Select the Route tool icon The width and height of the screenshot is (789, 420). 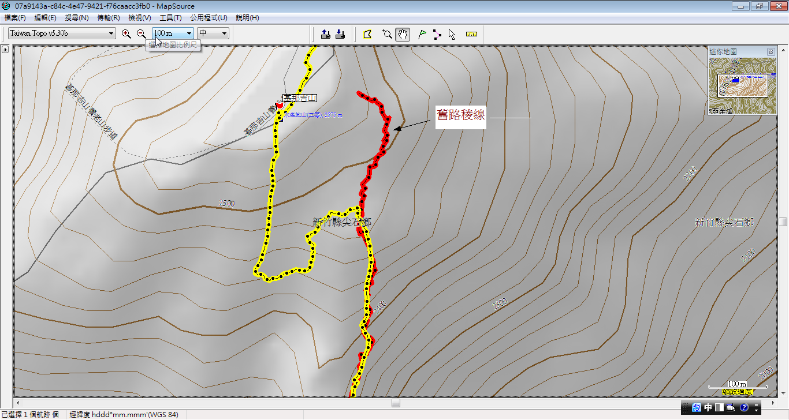tap(437, 34)
